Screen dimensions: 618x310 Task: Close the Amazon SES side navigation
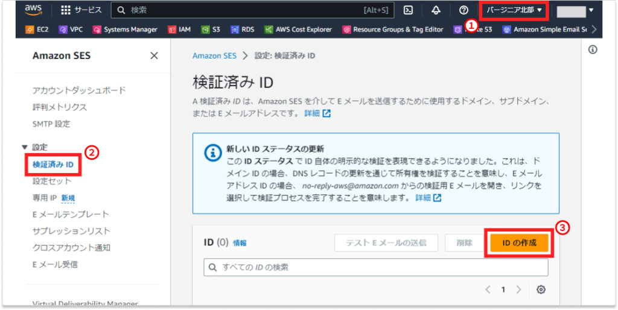154,56
